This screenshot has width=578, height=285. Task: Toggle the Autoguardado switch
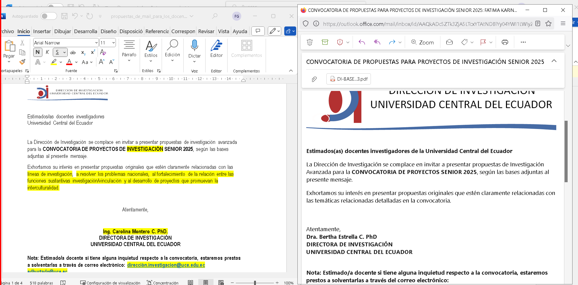[x=49, y=16]
